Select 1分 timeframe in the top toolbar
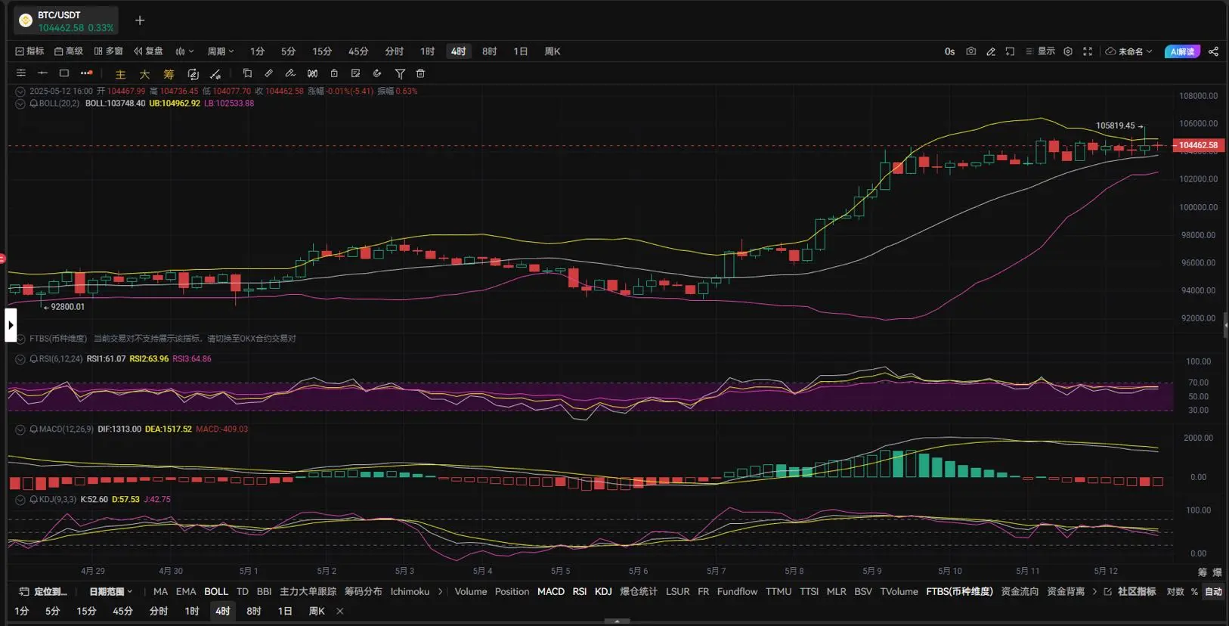1229x626 pixels. 258,51
